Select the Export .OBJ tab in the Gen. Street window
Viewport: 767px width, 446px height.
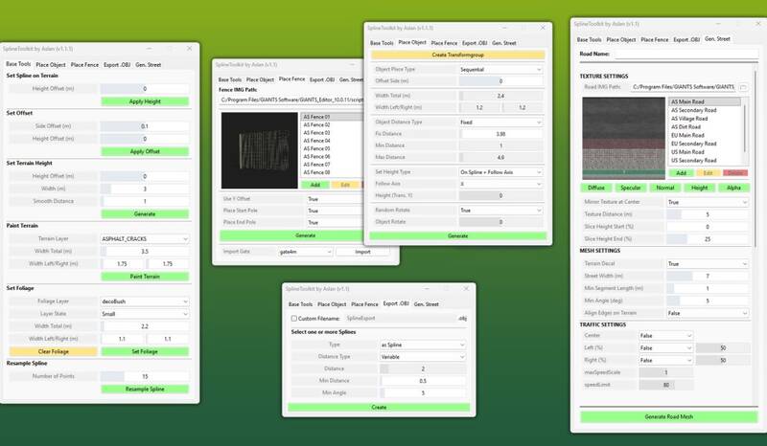tap(686, 39)
